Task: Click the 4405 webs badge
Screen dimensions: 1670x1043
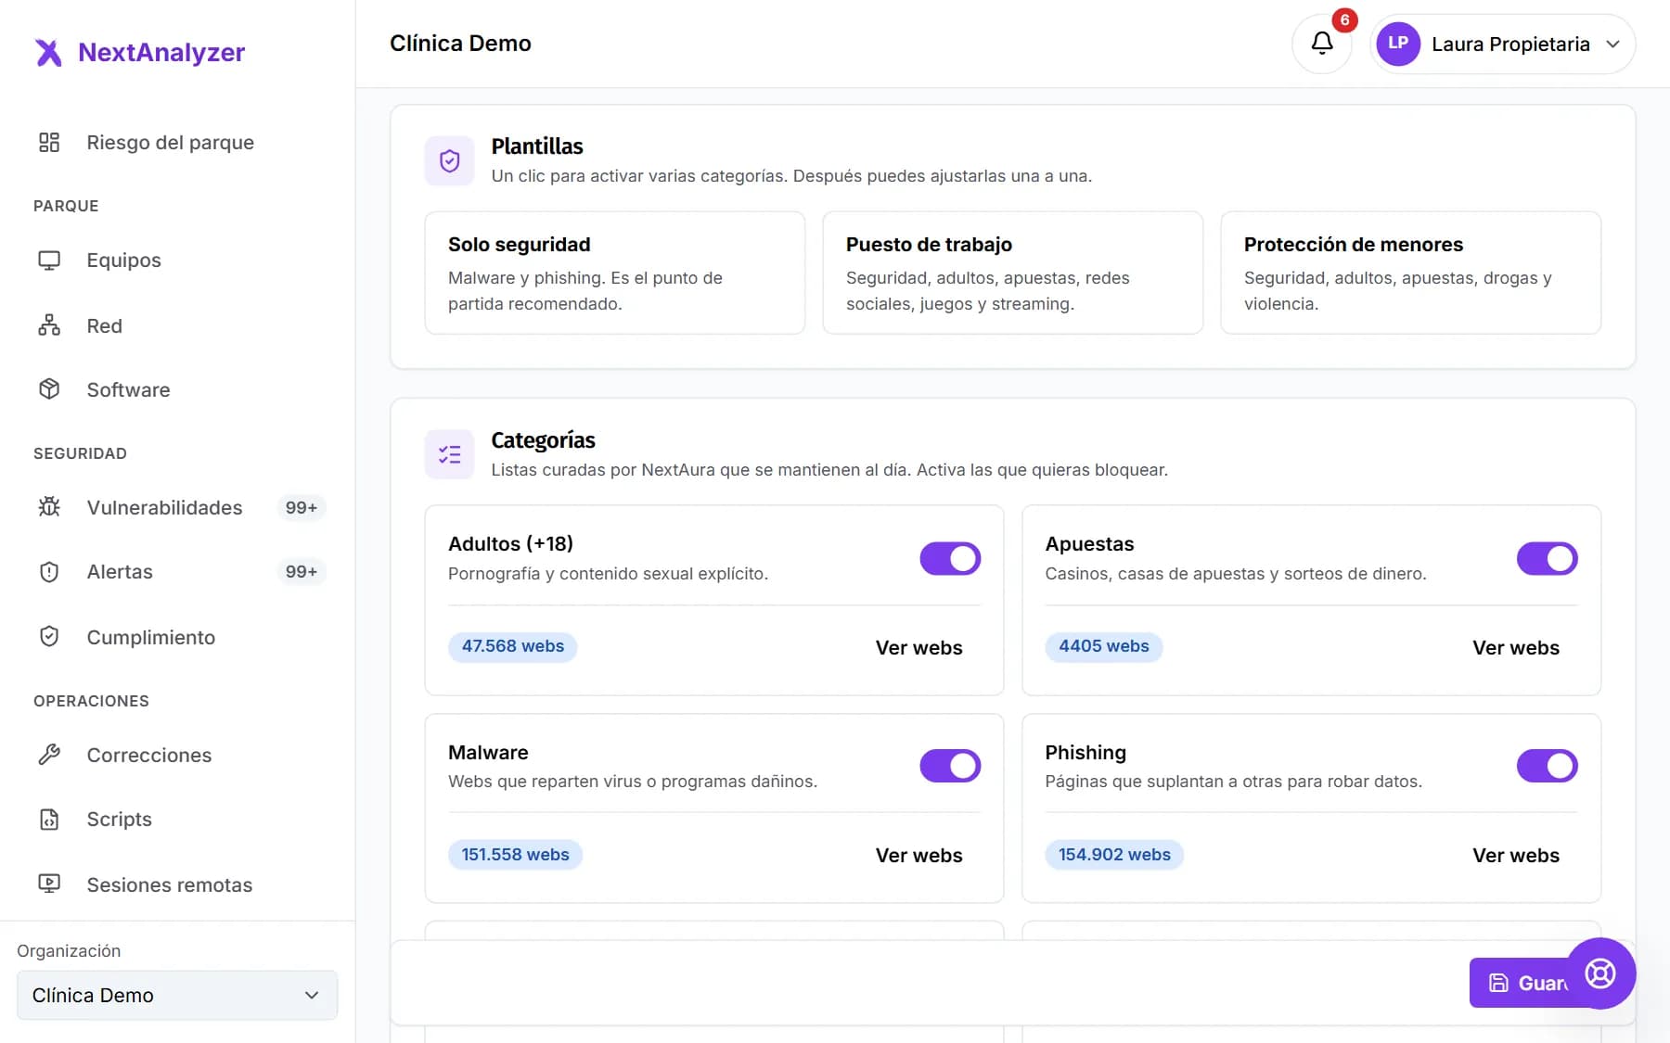Action: pos(1104,646)
